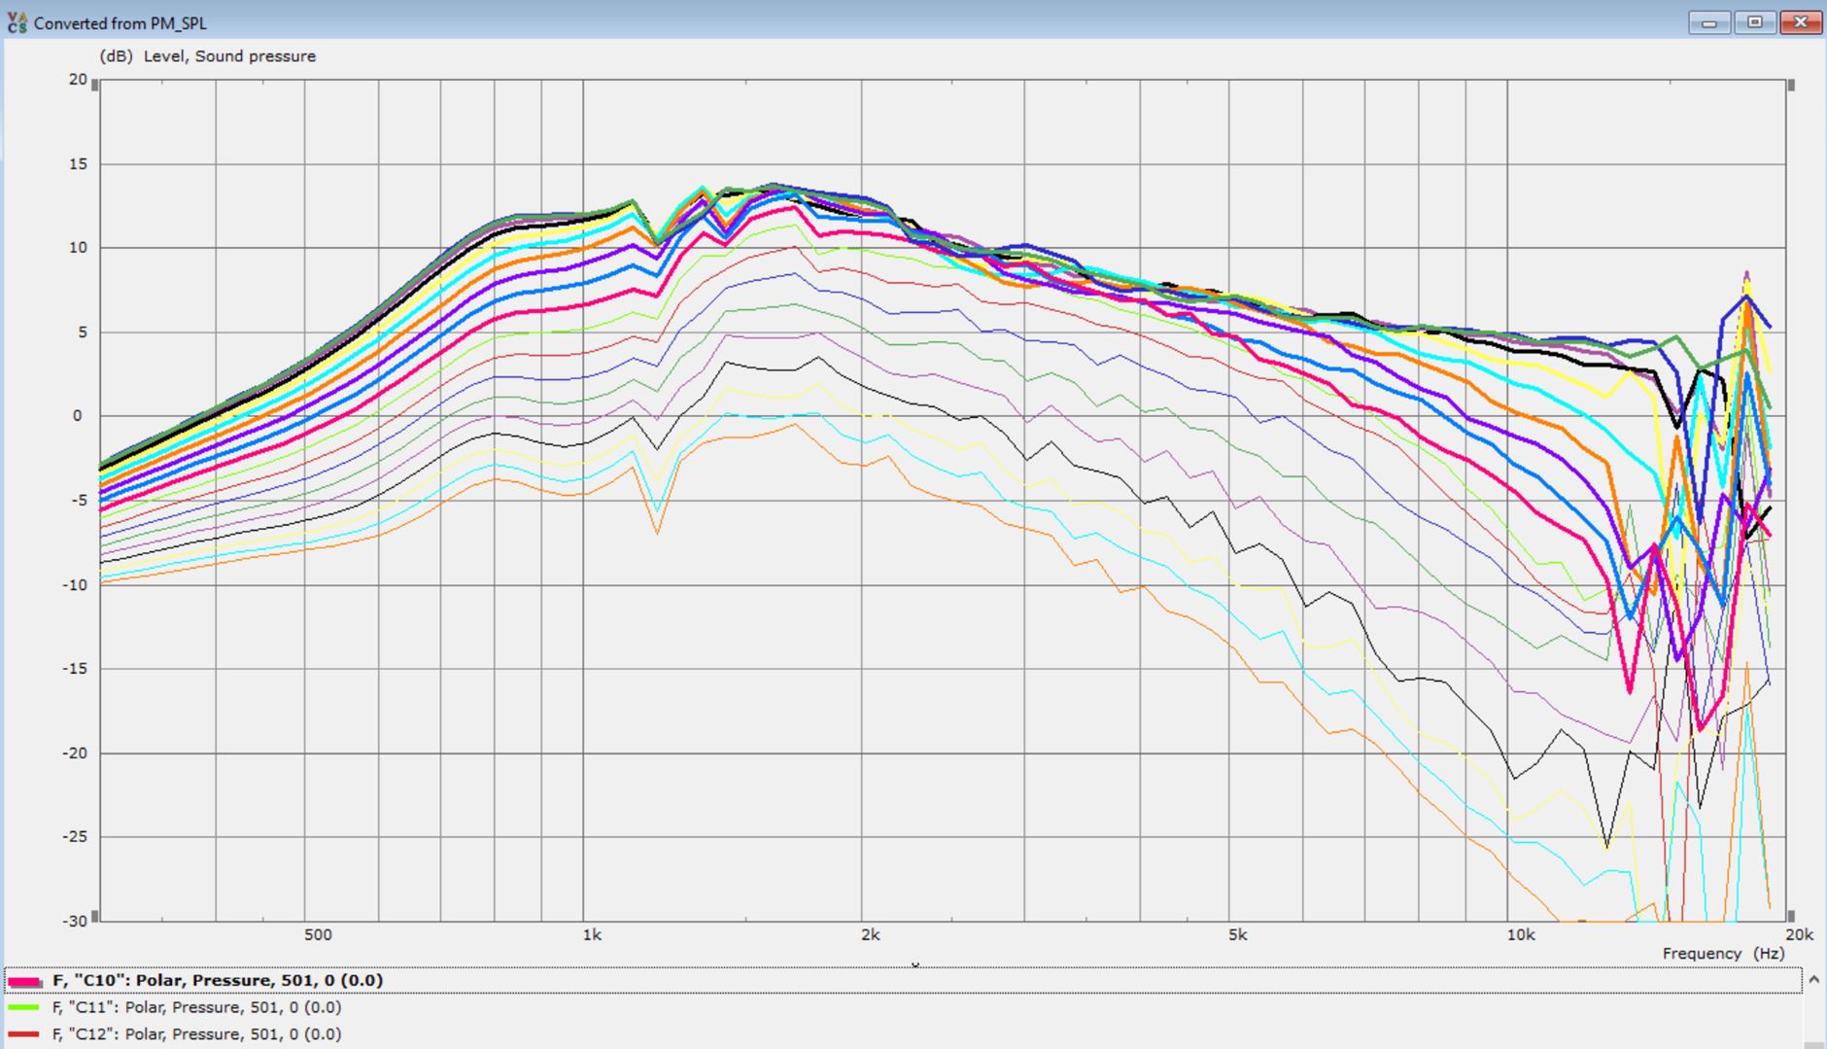This screenshot has width=1827, height=1049.
Task: Click the X-axis label "Frequency (Hz)"
Action: point(1723,954)
